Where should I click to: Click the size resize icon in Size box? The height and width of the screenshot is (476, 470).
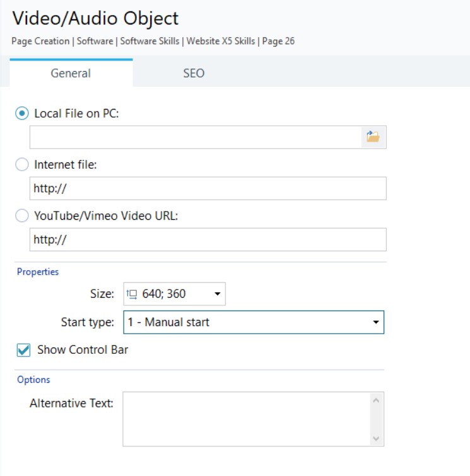(x=132, y=294)
